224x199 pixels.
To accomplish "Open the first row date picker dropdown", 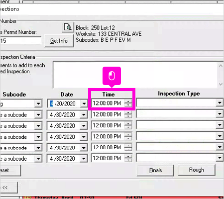I will (84, 103).
